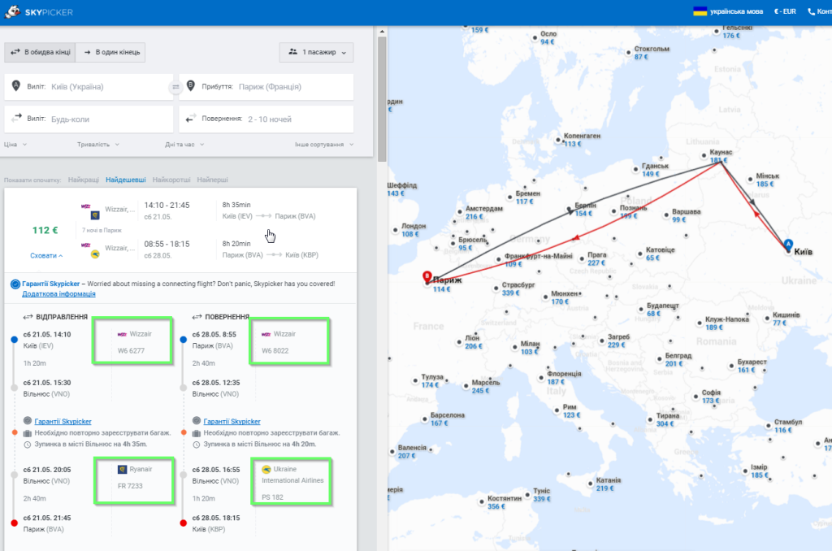Open the Інше сортування sorting dropdown
Viewport: 832px width, 551px height.
click(x=324, y=145)
